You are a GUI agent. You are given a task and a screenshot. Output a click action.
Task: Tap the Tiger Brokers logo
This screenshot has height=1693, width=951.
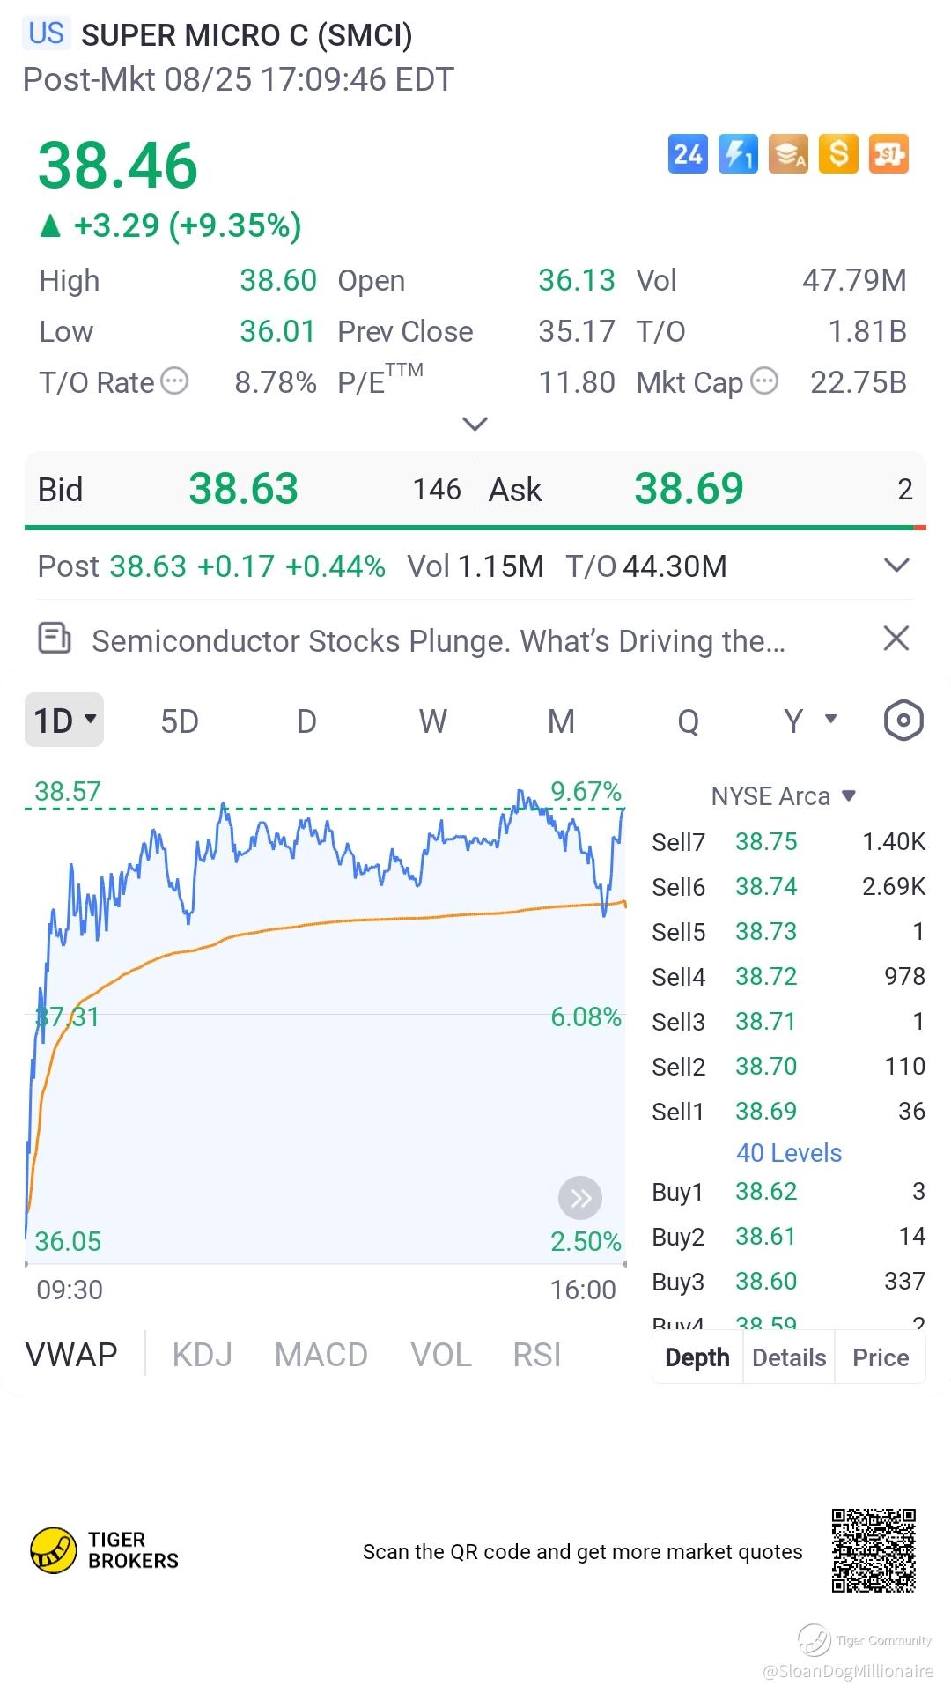coord(104,1550)
